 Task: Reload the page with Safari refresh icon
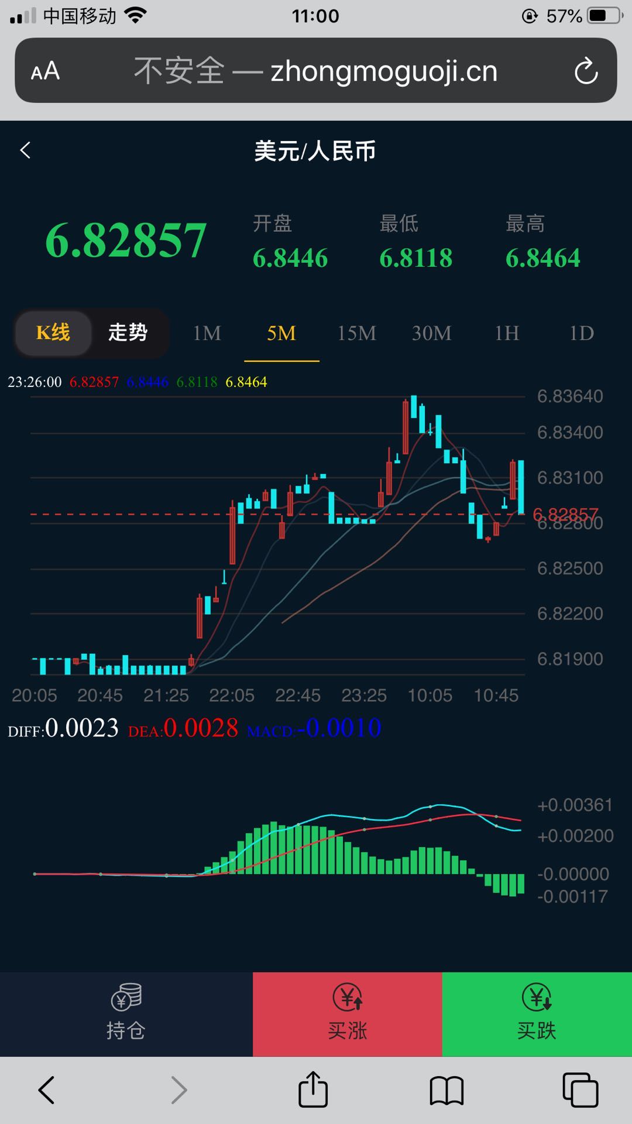(x=586, y=71)
